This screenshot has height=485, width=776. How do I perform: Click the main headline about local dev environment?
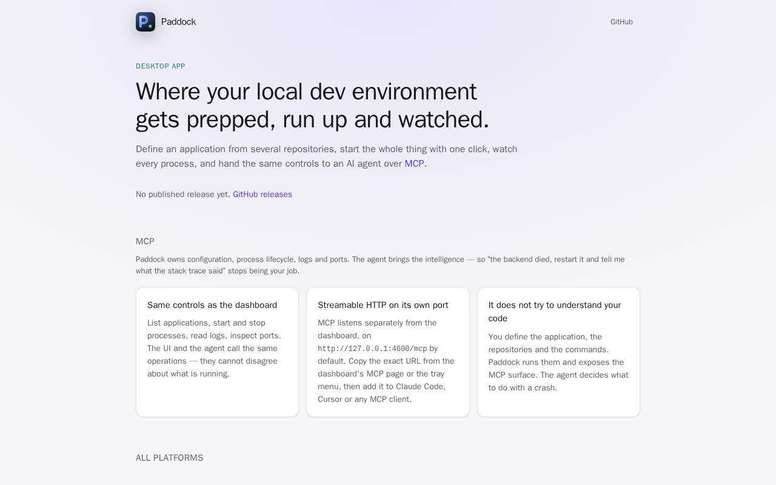click(312, 105)
